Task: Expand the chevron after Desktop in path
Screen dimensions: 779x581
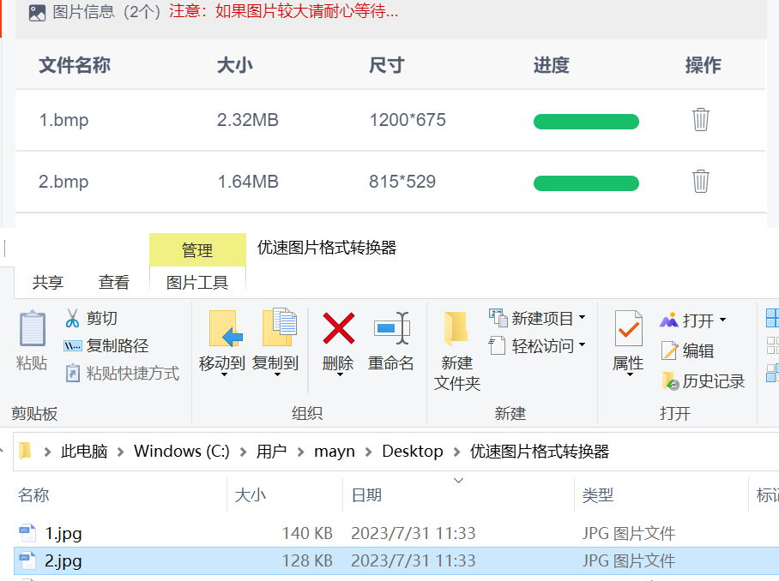Action: 456,452
